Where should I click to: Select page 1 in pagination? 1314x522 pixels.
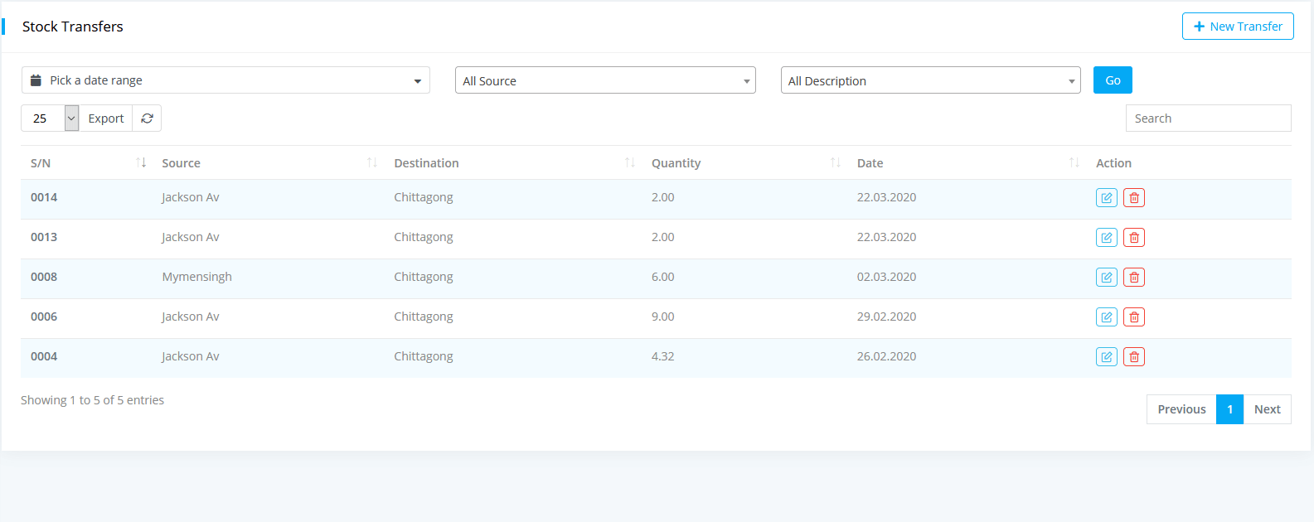coord(1229,409)
